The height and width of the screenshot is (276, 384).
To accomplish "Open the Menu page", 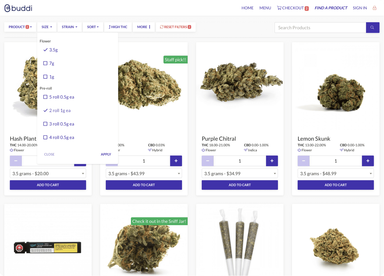I will point(265,8).
